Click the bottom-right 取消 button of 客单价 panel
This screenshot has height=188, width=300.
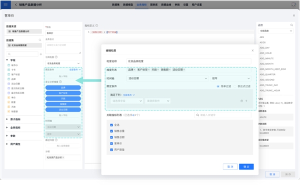click(x=272, y=174)
